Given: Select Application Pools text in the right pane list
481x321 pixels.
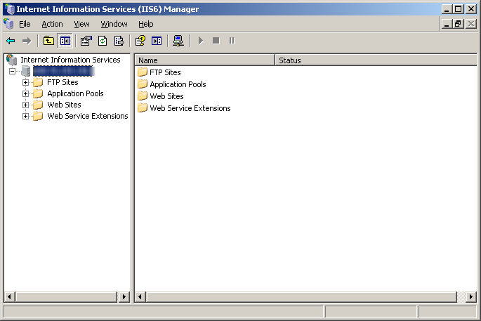Looking at the screenshot, I should coord(178,84).
